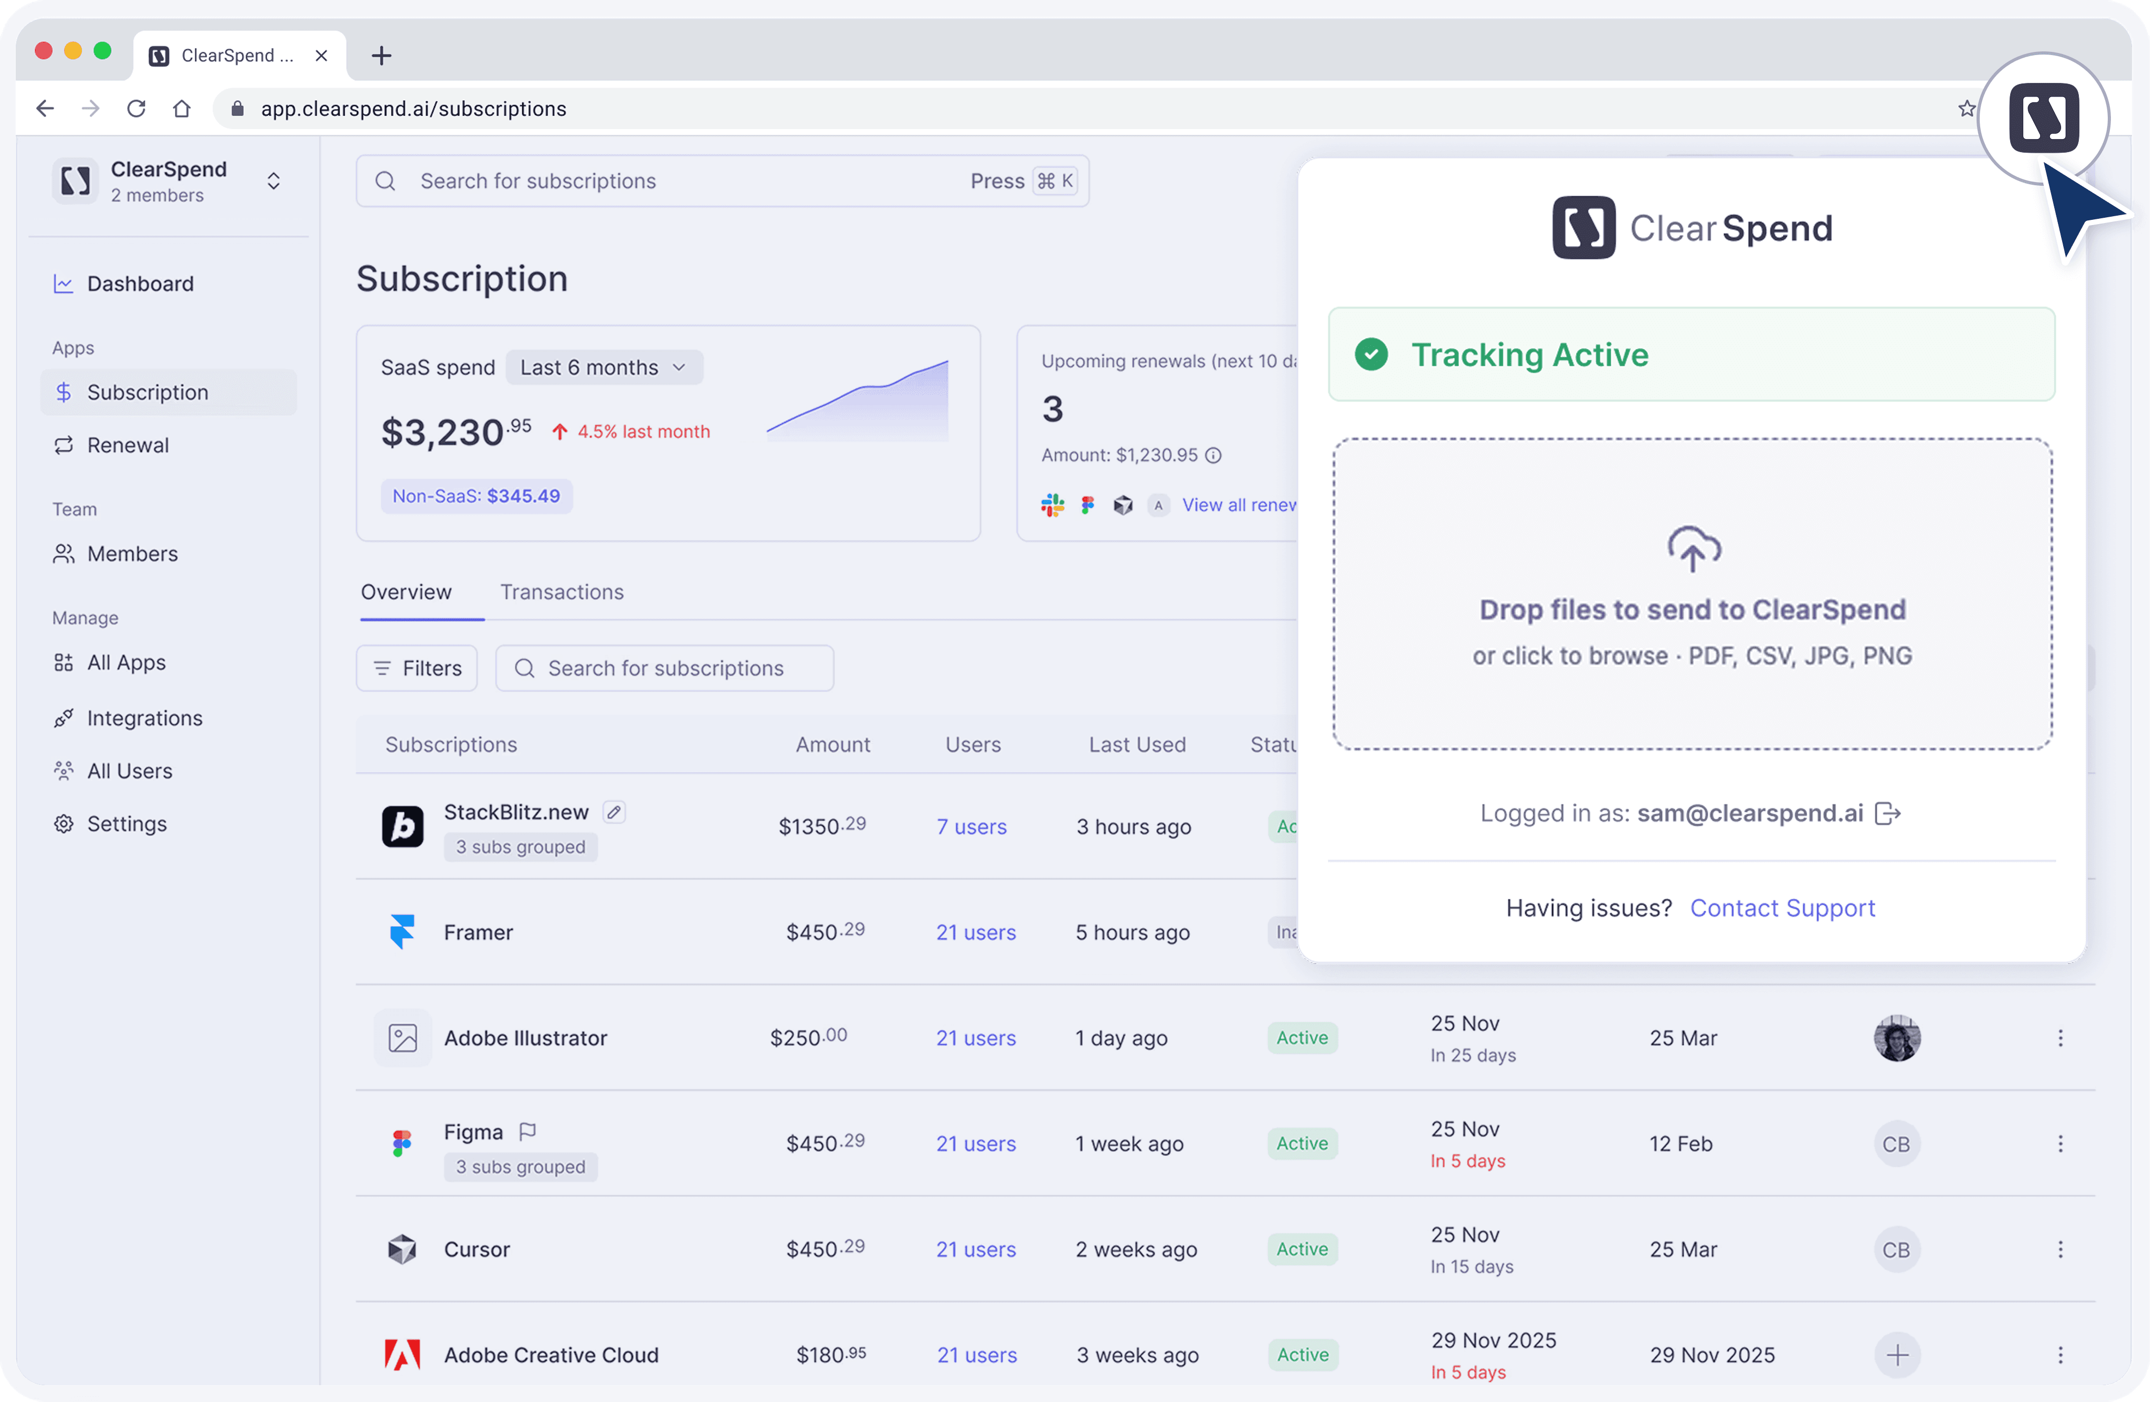This screenshot has width=2155, height=1402.
Task: Focus the top Search for subscriptions field
Action: [722, 181]
